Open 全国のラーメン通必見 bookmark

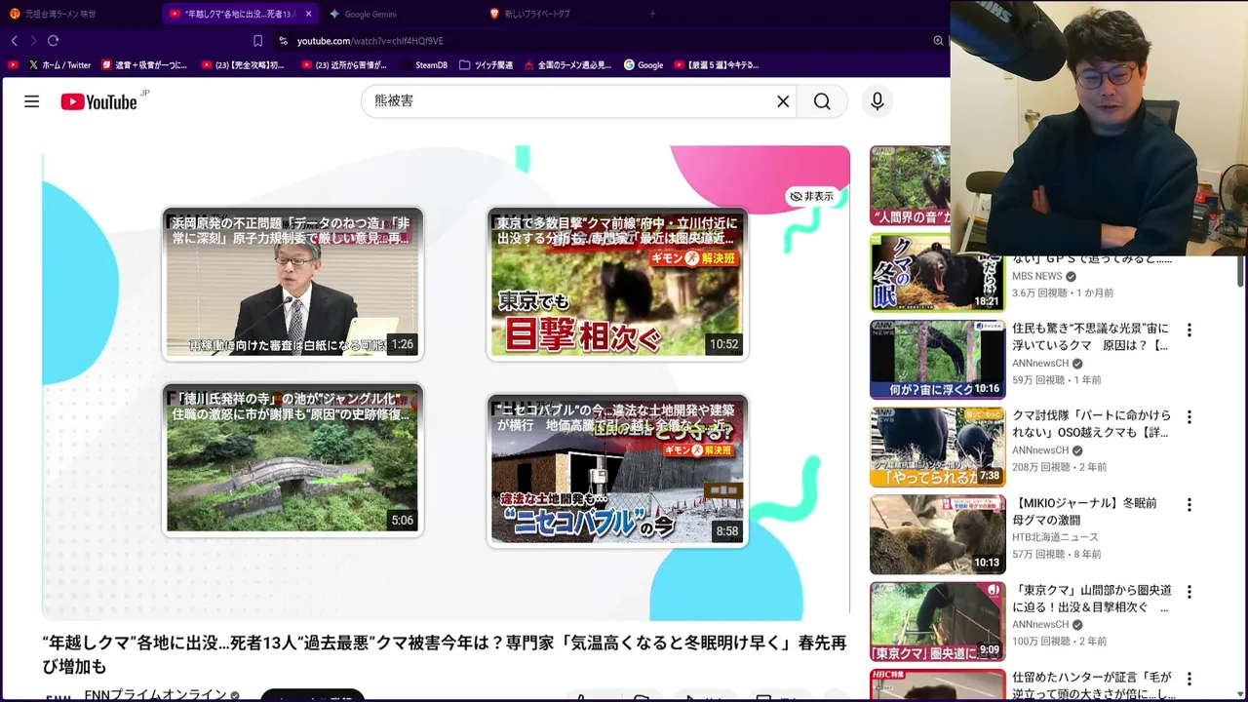(567, 65)
